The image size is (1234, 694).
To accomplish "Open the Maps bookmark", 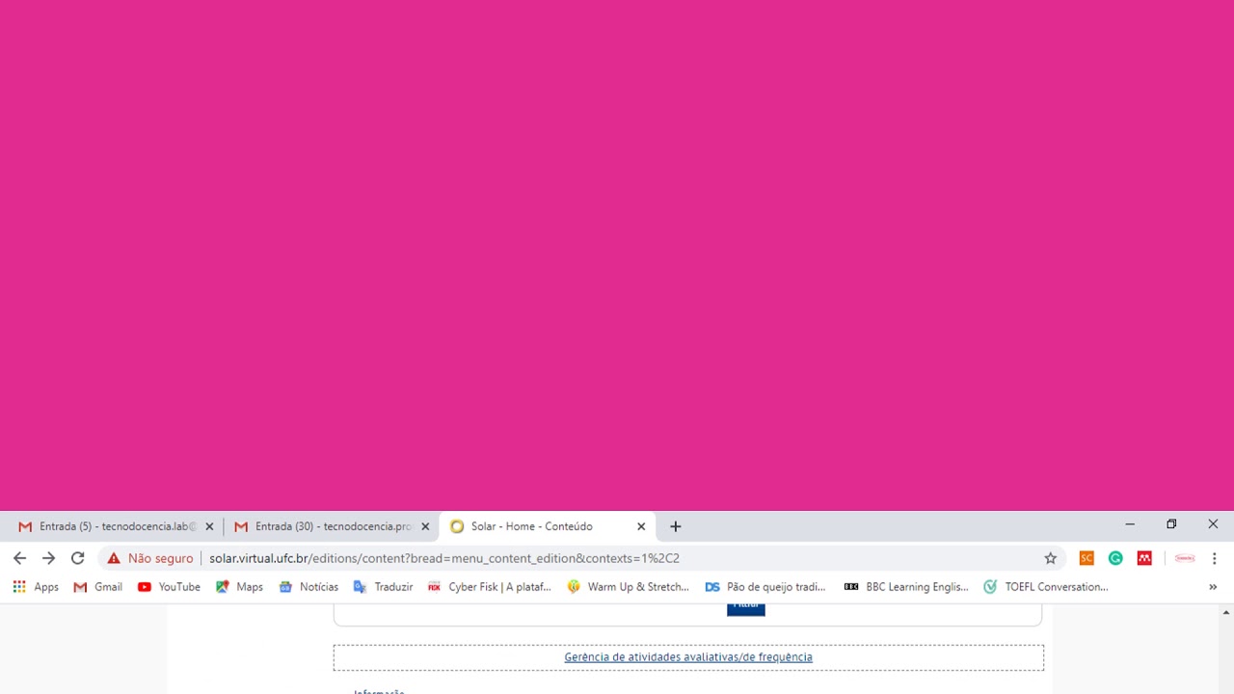I will click(239, 586).
